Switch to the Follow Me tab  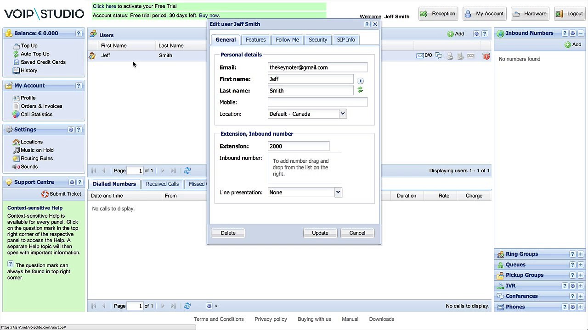click(287, 40)
